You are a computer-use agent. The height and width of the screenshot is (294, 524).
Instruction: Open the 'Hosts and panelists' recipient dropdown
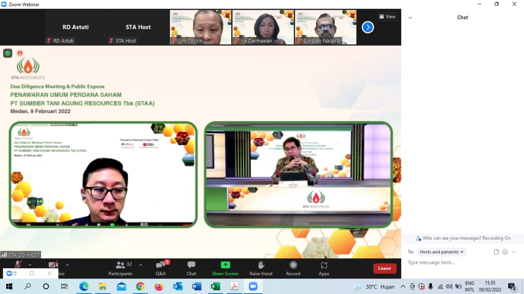click(442, 252)
